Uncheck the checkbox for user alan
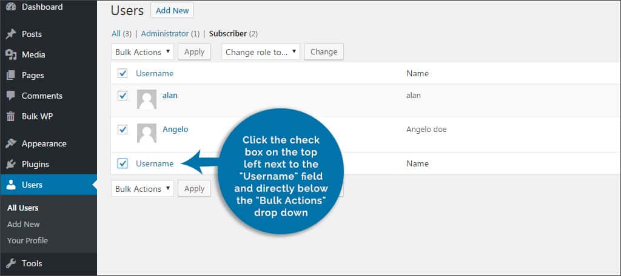 123,96
